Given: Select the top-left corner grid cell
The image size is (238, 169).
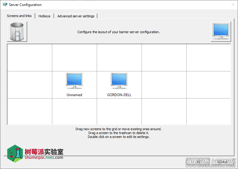Looking at the screenshot, I should click(x=30, y=58).
